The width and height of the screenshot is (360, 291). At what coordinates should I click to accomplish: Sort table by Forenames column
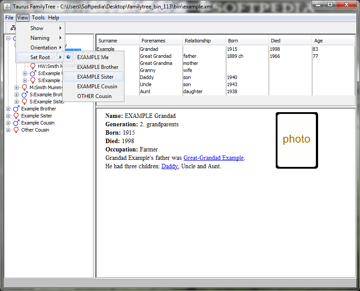tap(161, 41)
